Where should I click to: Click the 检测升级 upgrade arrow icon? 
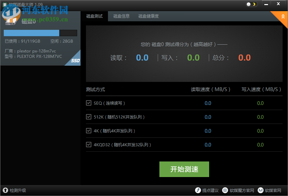coord(5,190)
